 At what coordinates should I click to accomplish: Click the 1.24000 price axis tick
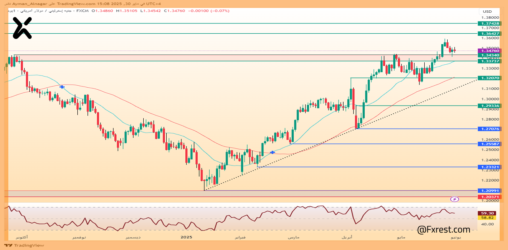tap(490, 160)
